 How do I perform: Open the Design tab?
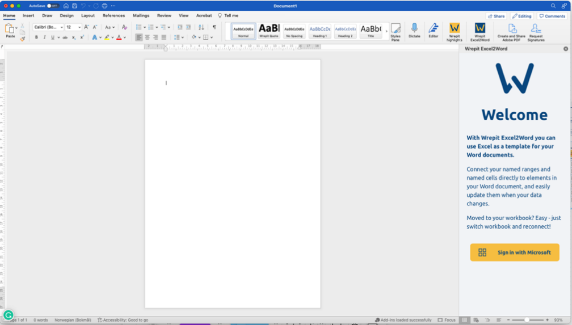(67, 16)
